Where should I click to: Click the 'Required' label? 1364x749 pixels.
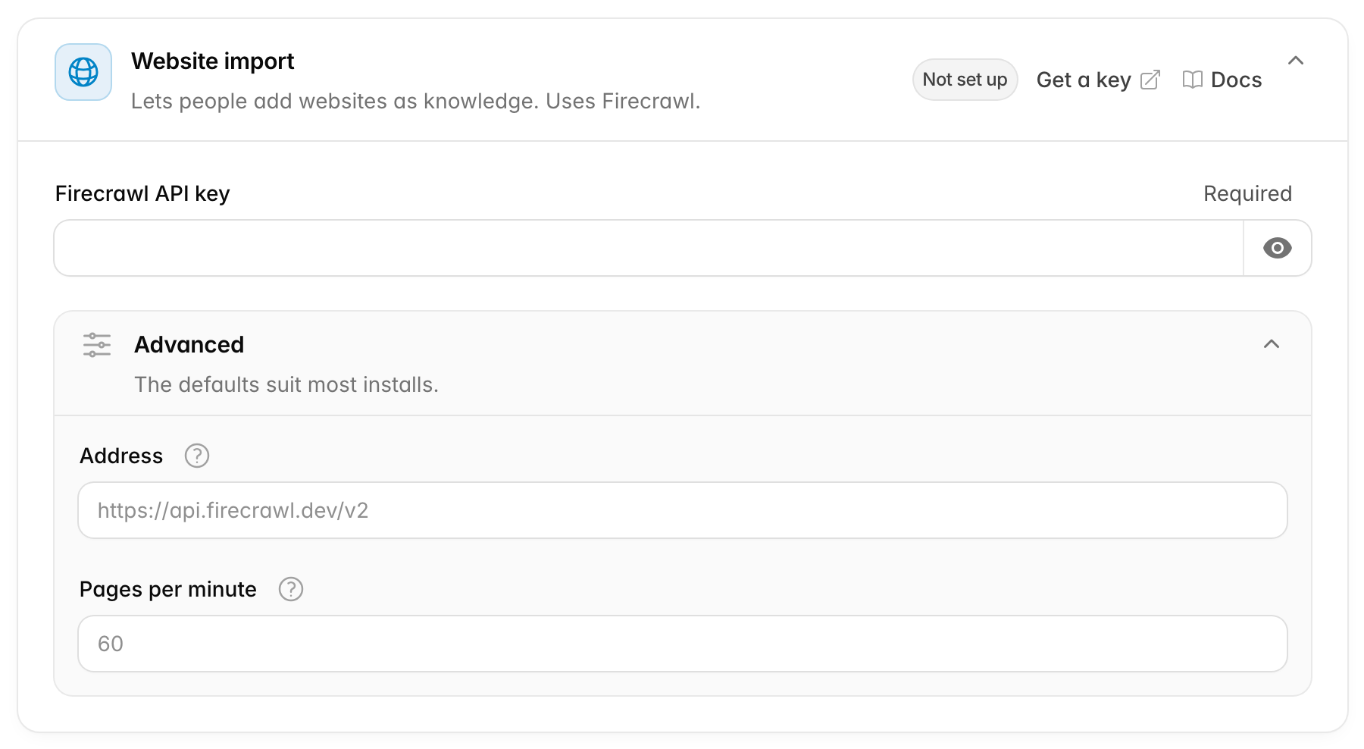[x=1247, y=193]
